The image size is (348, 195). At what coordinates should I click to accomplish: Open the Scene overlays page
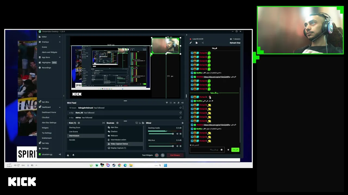click(44, 47)
